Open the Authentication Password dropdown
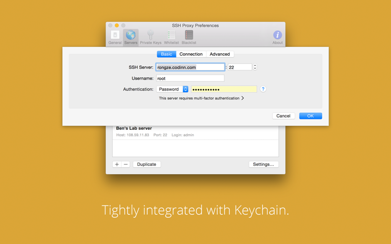The width and height of the screenshot is (391, 244). [x=172, y=89]
